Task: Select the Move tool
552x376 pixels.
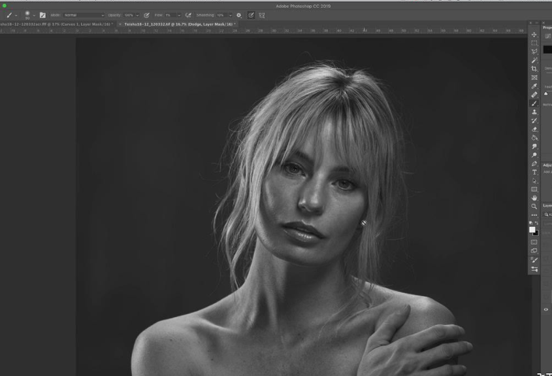Action: click(534, 35)
